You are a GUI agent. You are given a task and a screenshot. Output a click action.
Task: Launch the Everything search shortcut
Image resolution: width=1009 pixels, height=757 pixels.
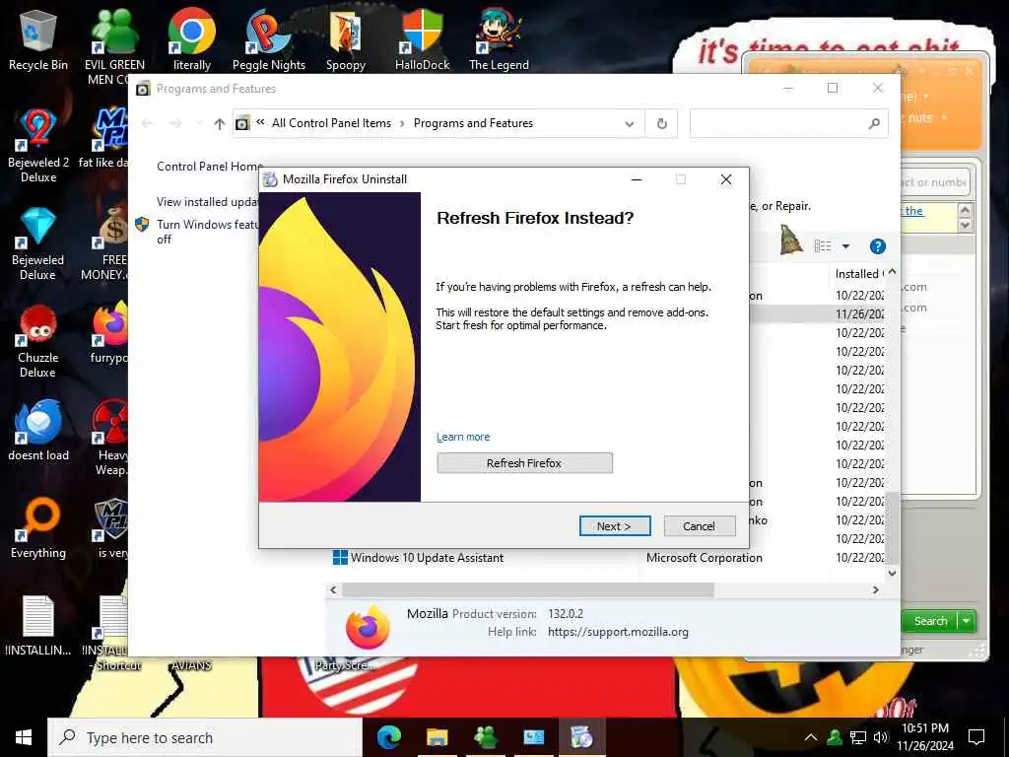pos(38,528)
